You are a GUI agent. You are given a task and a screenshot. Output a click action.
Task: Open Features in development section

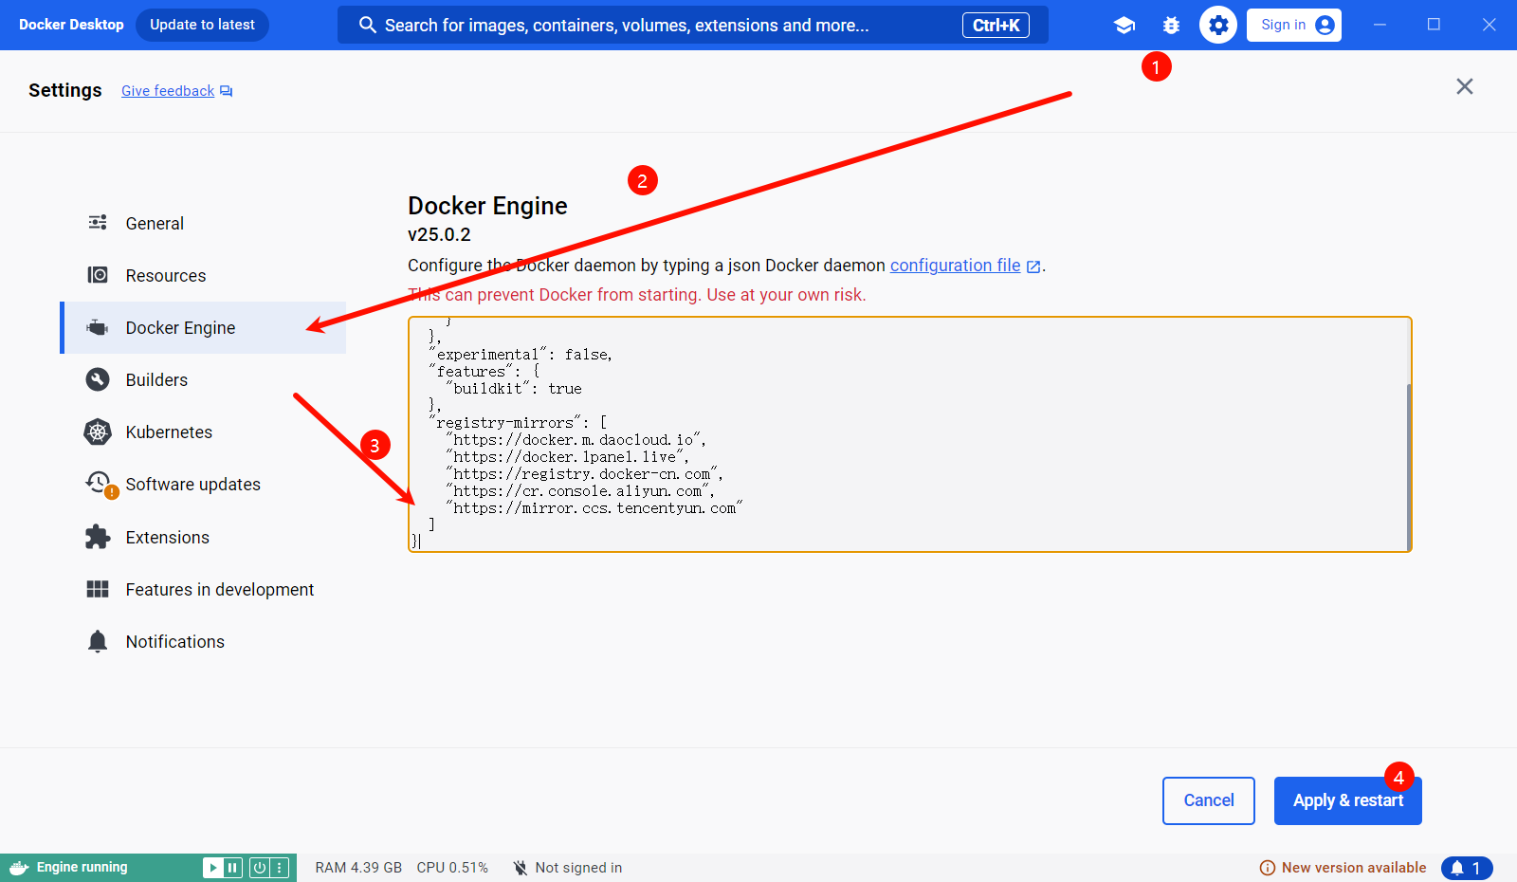[203, 589]
